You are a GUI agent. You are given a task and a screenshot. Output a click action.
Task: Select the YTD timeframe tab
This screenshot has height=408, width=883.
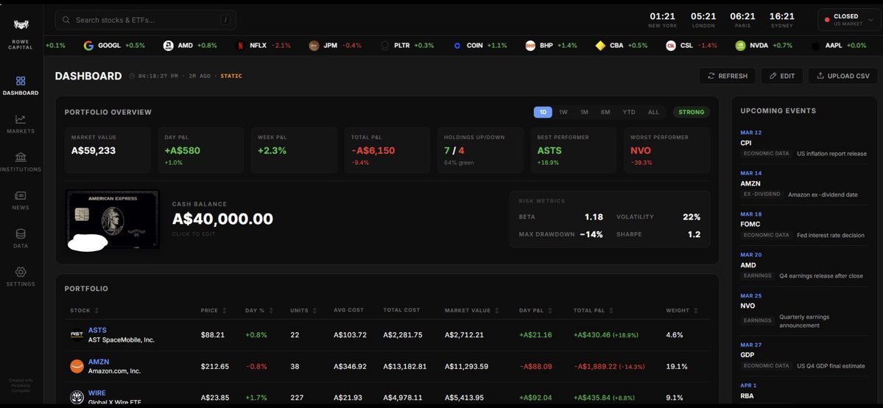[x=629, y=112]
